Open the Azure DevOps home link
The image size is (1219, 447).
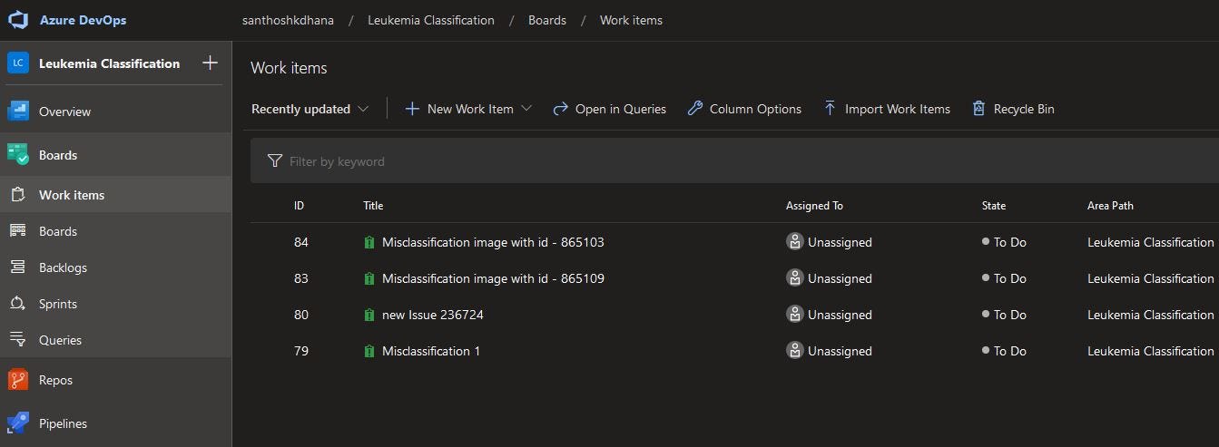[x=84, y=20]
